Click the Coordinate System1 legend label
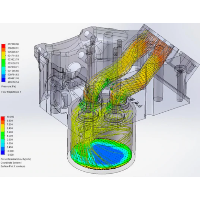Screen dimensions: 200x200 11,163
